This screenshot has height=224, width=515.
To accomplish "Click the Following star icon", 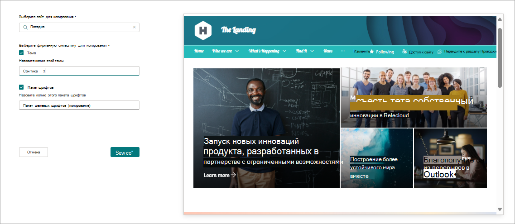I will point(372,52).
